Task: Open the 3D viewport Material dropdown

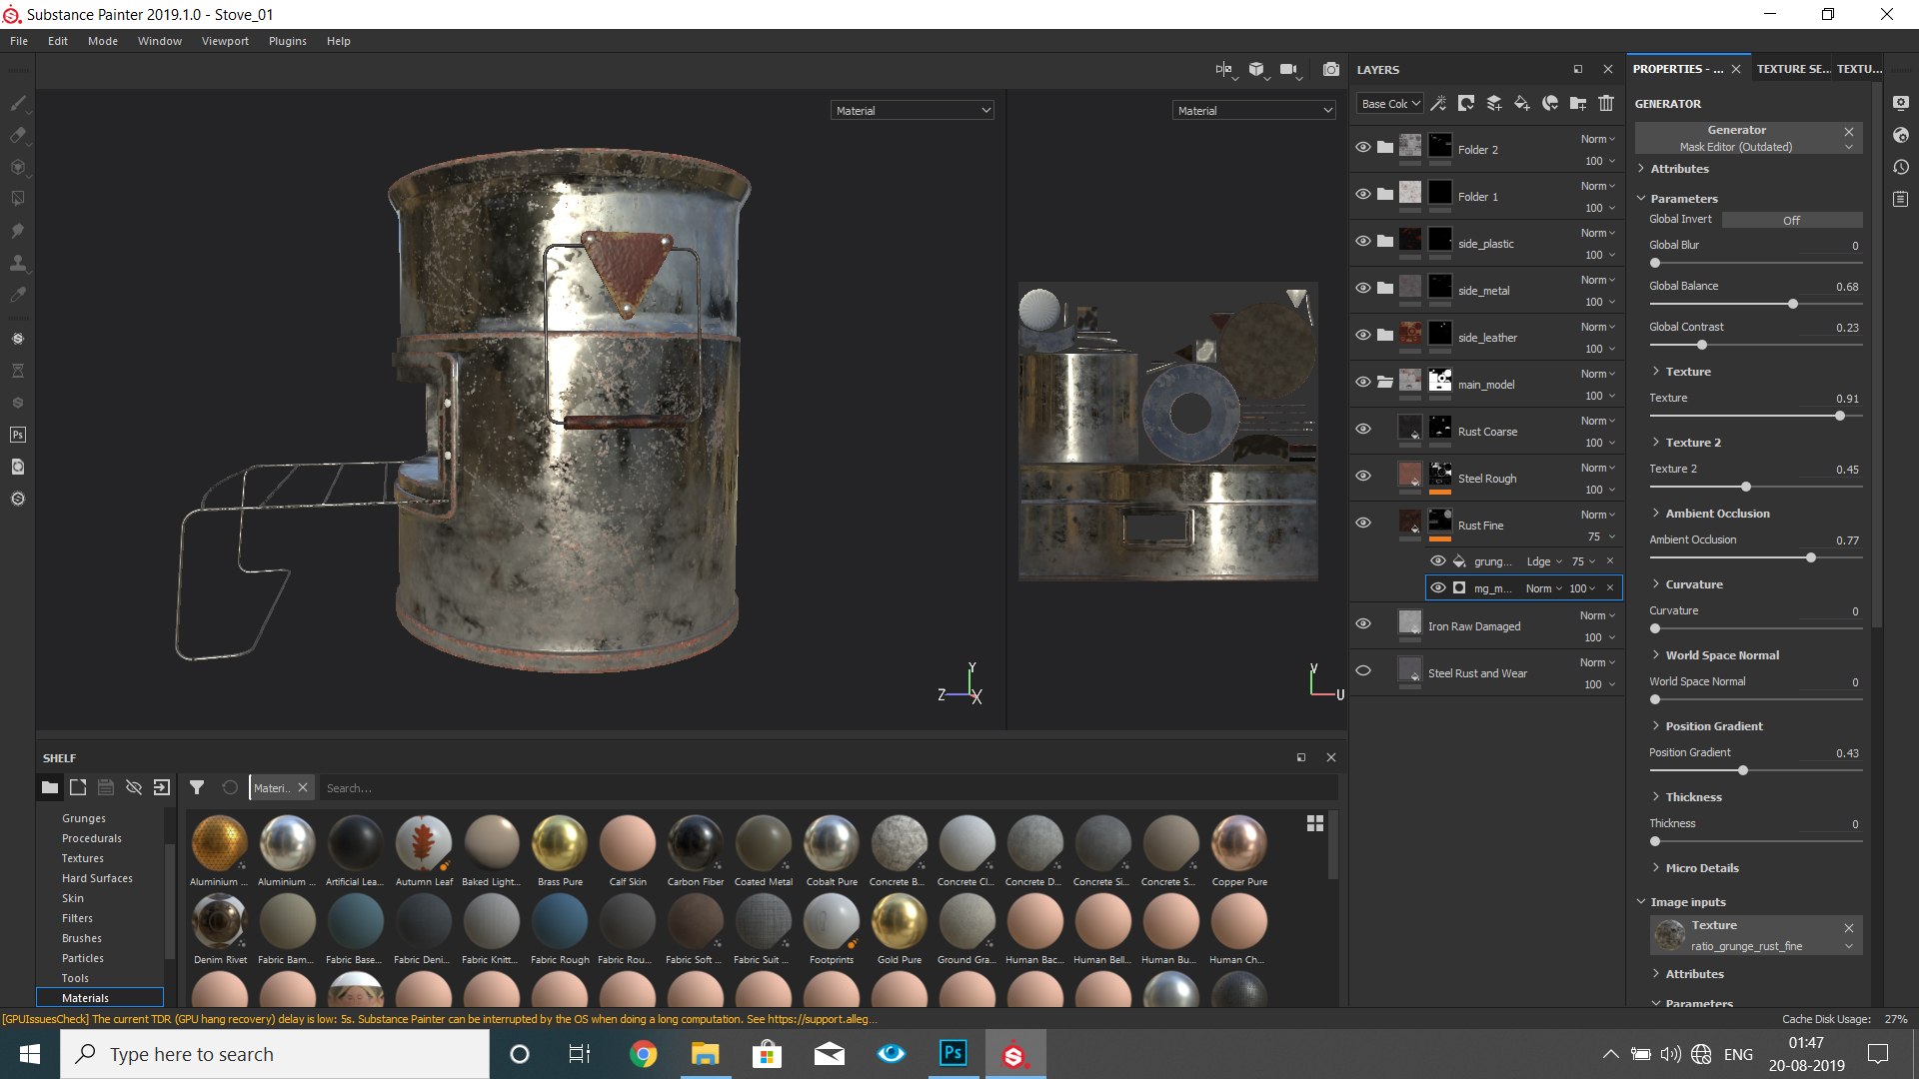Action: (x=912, y=110)
